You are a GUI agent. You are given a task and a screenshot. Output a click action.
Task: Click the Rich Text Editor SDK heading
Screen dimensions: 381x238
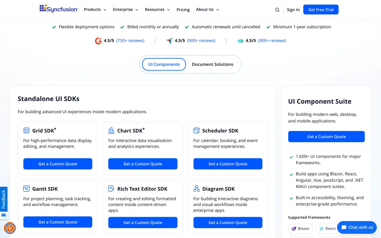tap(142, 189)
